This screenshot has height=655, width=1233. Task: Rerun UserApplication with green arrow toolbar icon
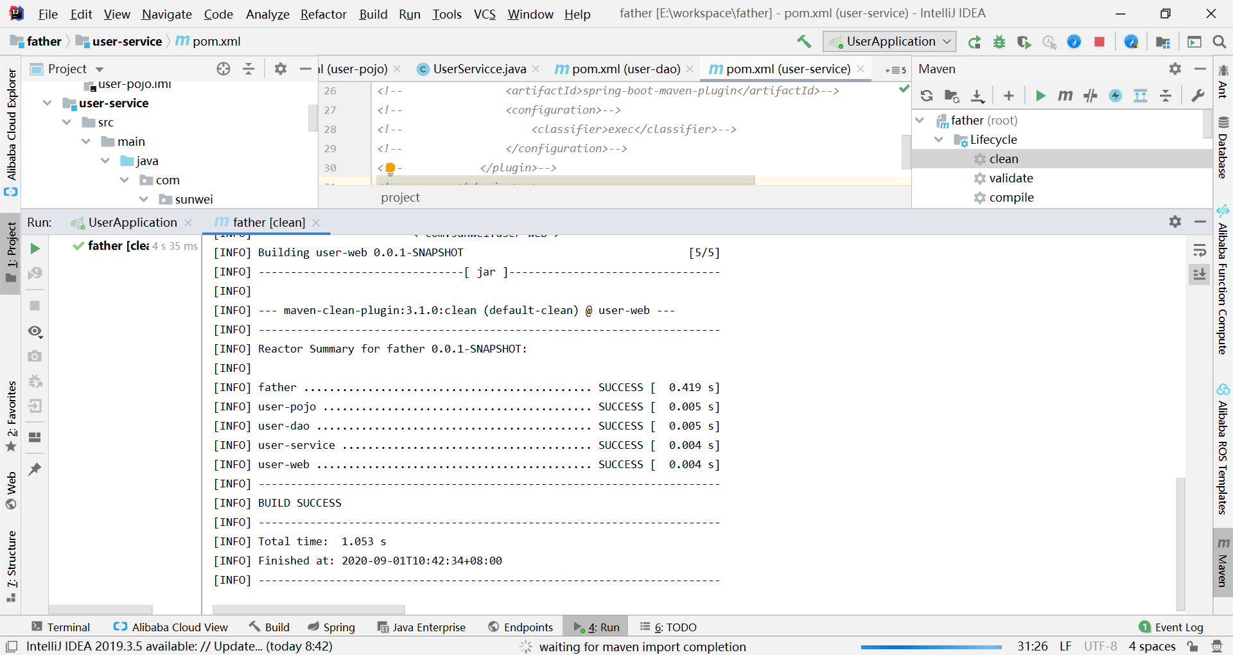(x=974, y=42)
